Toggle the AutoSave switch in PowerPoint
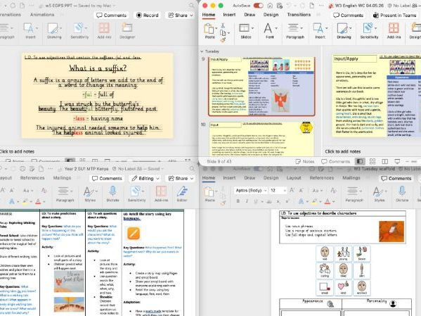Viewport: 421px width, 316px height. coord(258,6)
